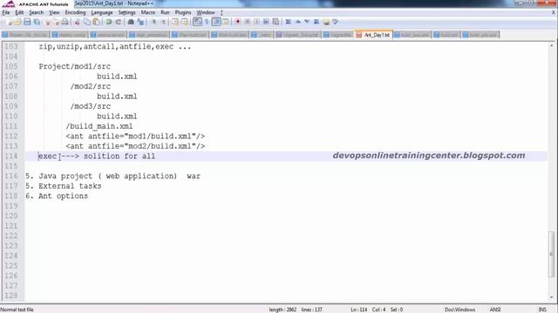558x313 pixels.
Task: Cut selection using the scissors icon
Action: 77,22
